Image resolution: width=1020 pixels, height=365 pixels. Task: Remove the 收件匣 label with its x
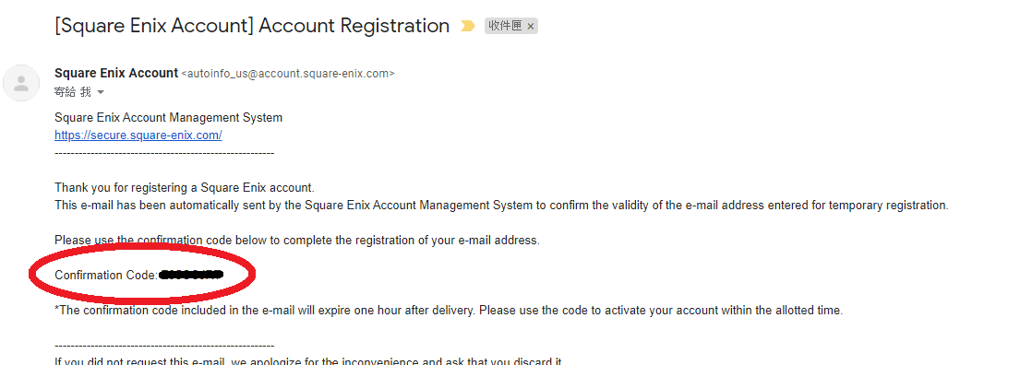[530, 27]
